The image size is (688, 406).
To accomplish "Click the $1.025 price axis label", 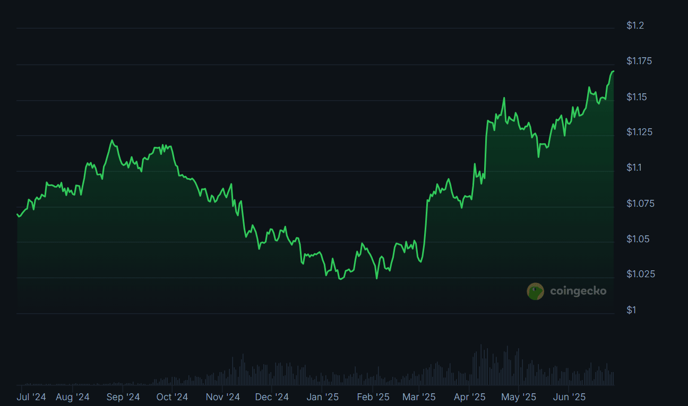I will tap(640, 274).
